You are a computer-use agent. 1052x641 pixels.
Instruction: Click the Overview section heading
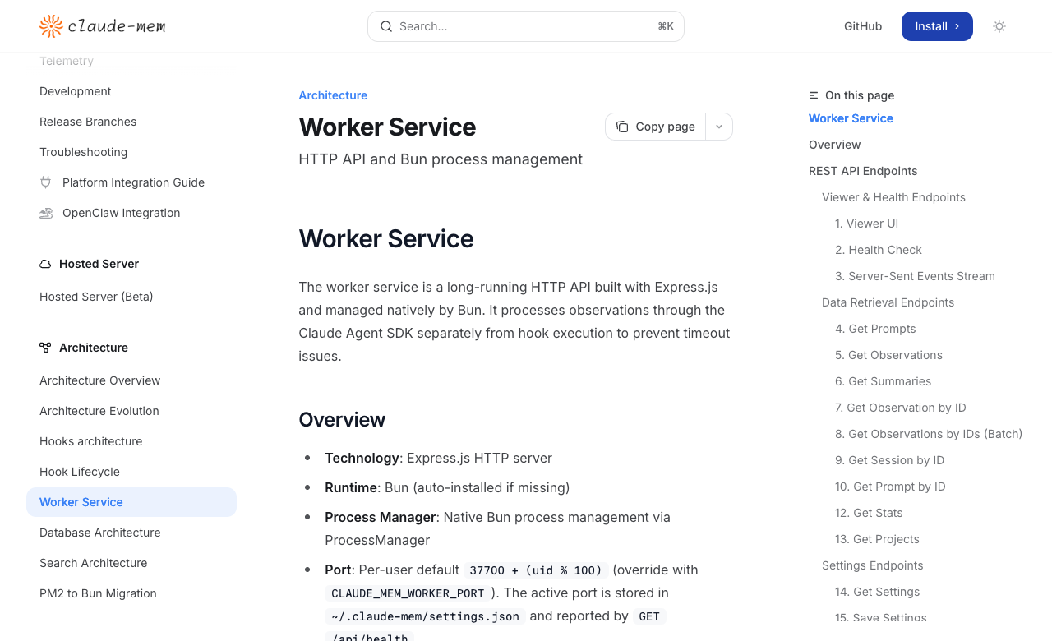coord(342,419)
